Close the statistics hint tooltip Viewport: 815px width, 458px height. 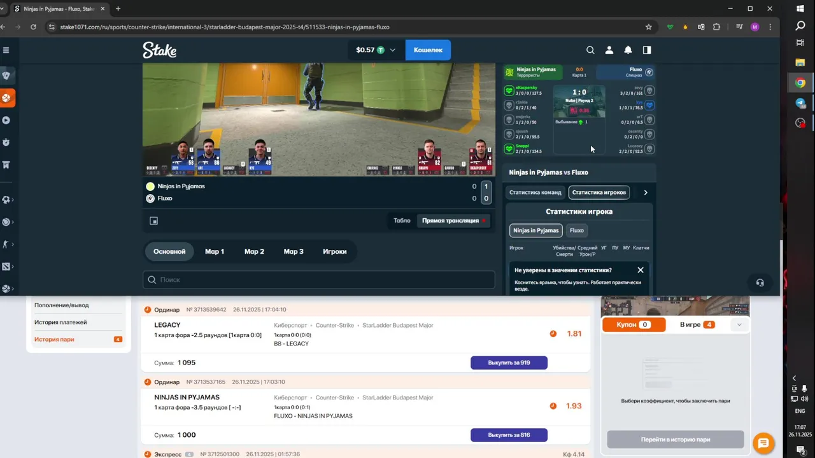641,270
